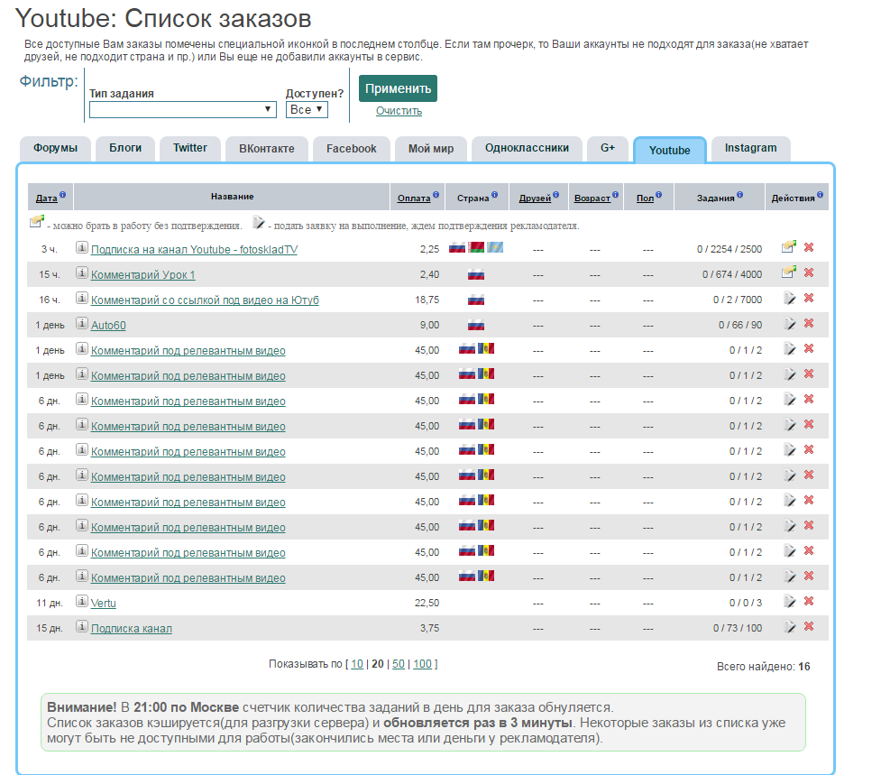Switch to the Facebook tab
Viewport: 881px width, 775px height.
352,149
